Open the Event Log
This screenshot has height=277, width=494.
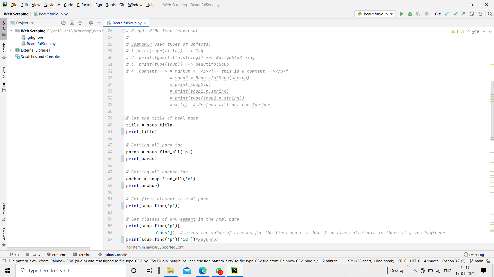474,255
